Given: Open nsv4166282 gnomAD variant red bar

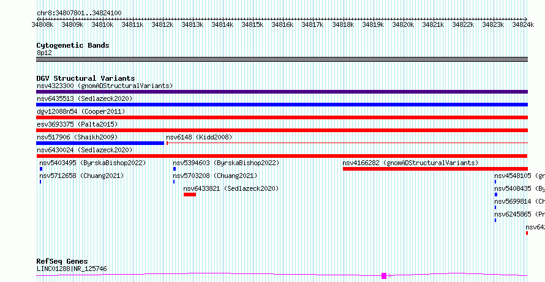Looking at the screenshot, I should click(x=435, y=169).
